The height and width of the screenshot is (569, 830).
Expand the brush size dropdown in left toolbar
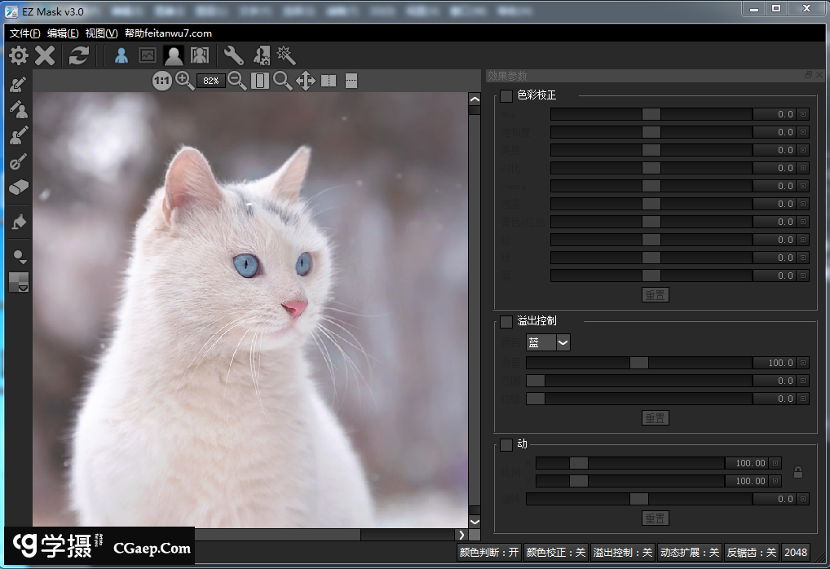19,257
